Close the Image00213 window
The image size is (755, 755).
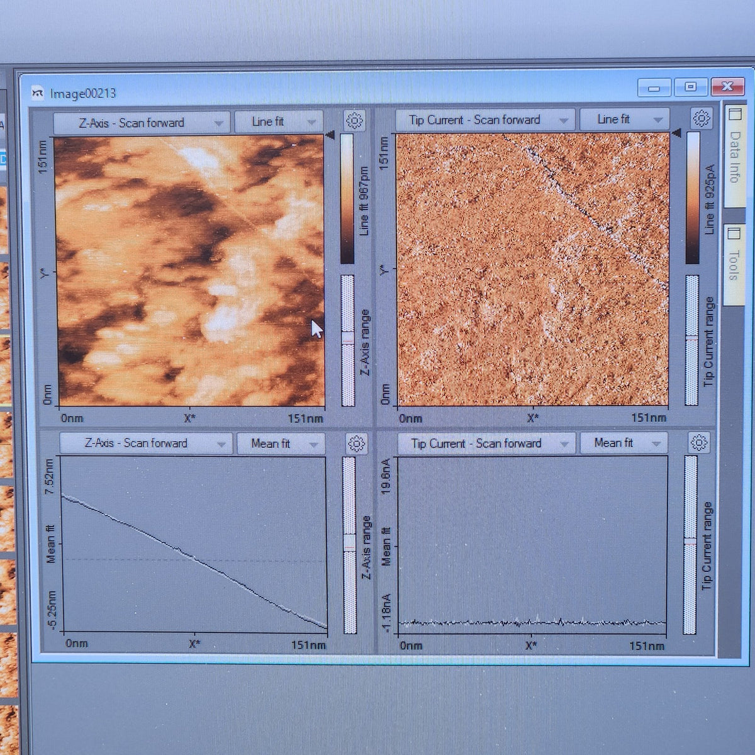[x=727, y=86]
